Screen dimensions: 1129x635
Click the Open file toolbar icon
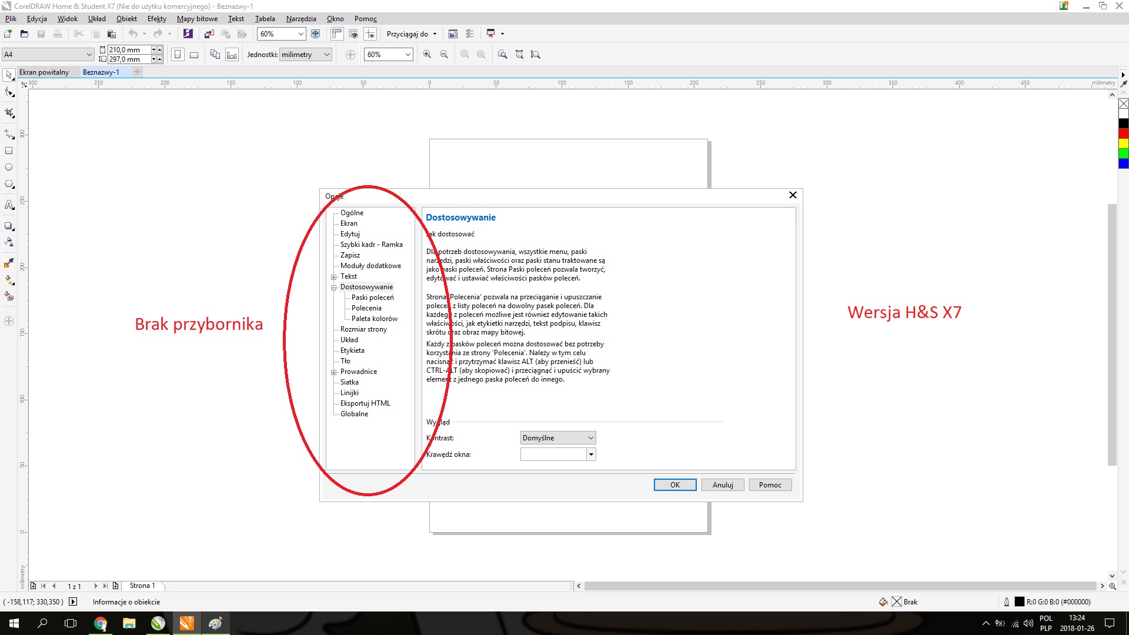24,34
